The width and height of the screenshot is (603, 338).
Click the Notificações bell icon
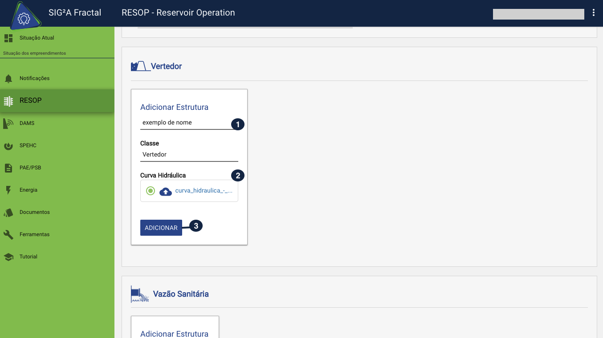[x=8, y=79]
